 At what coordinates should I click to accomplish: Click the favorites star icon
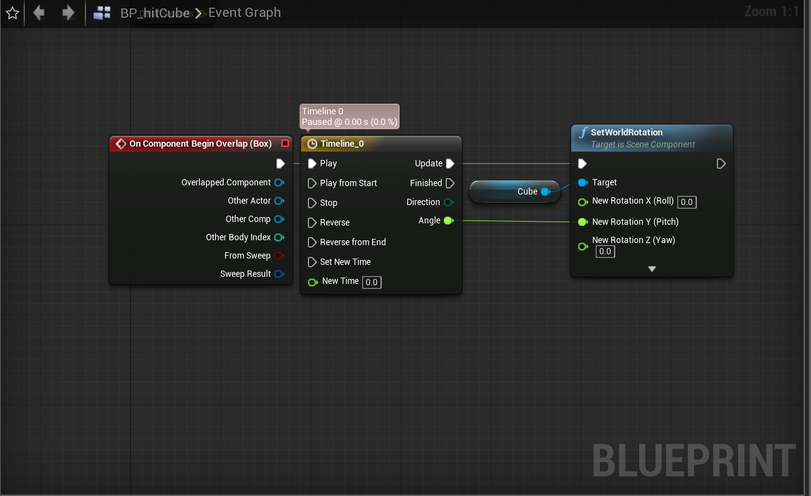coord(13,13)
